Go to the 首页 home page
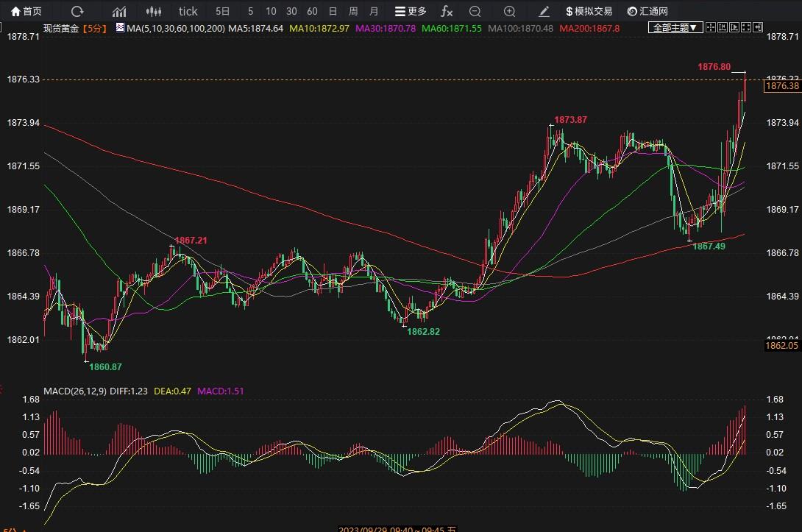Image resolution: width=802 pixels, height=532 pixels. 26,11
